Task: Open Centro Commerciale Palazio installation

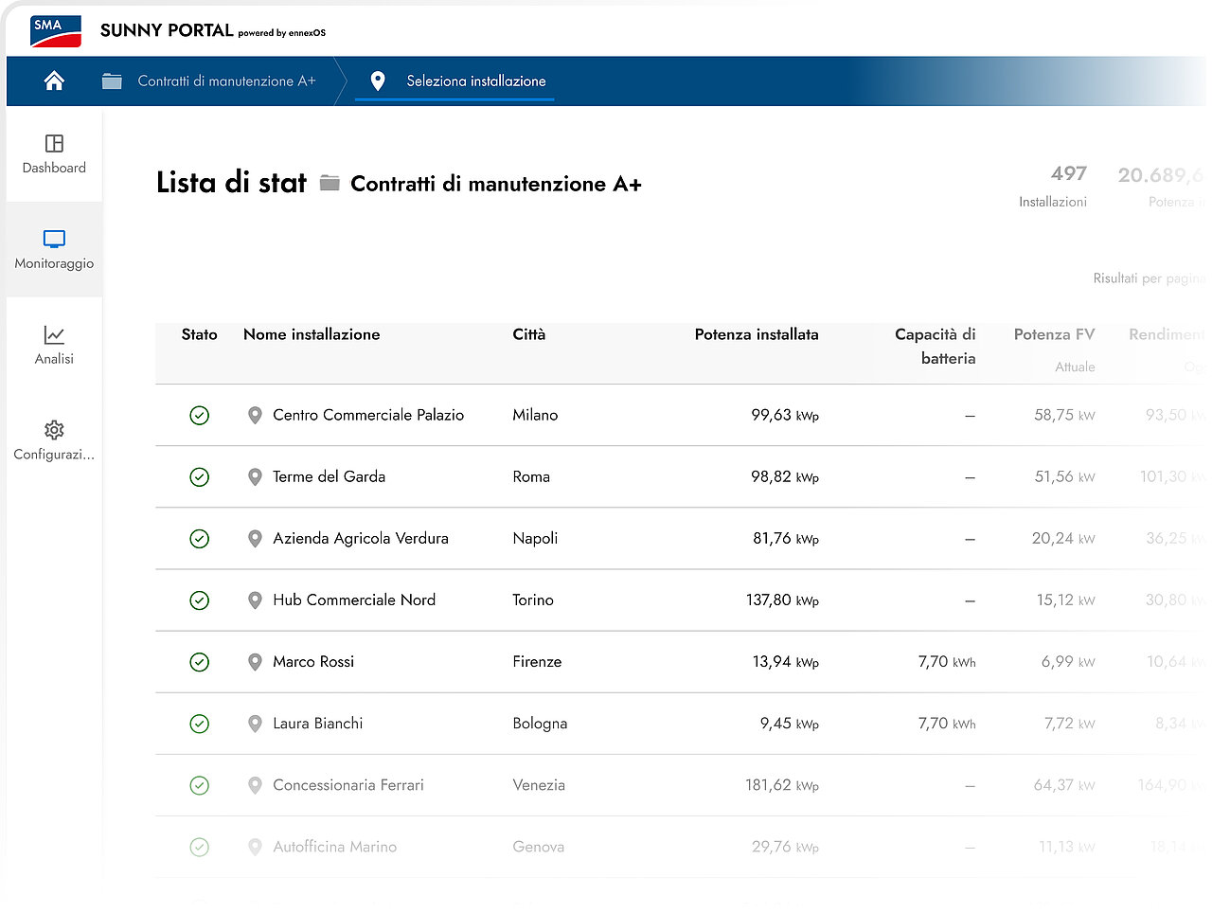Action: tap(368, 415)
